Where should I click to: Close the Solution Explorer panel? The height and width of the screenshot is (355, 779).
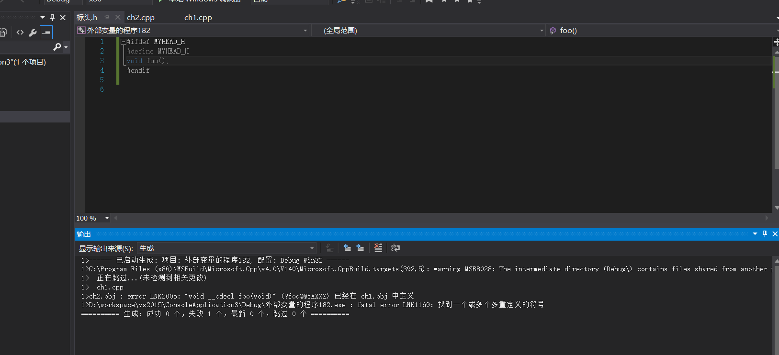click(x=63, y=17)
